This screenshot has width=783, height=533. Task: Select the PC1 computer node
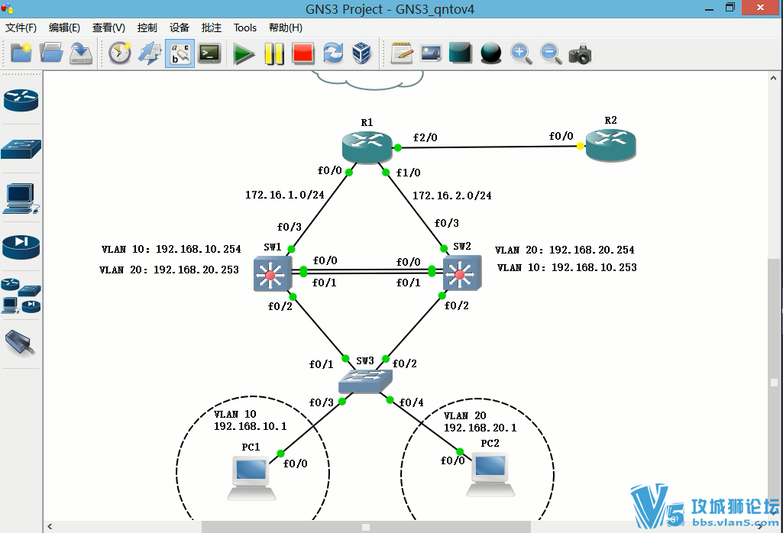tap(251, 477)
